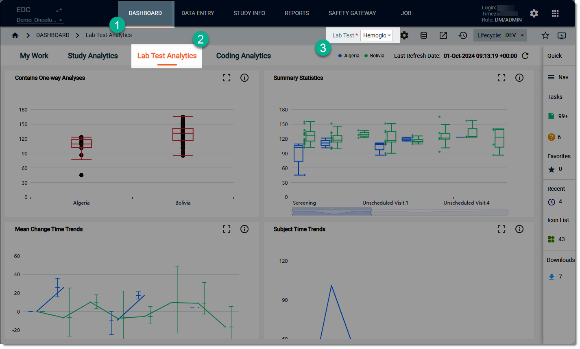Click the Screening axis label
The image size is (580, 349).
304,203
